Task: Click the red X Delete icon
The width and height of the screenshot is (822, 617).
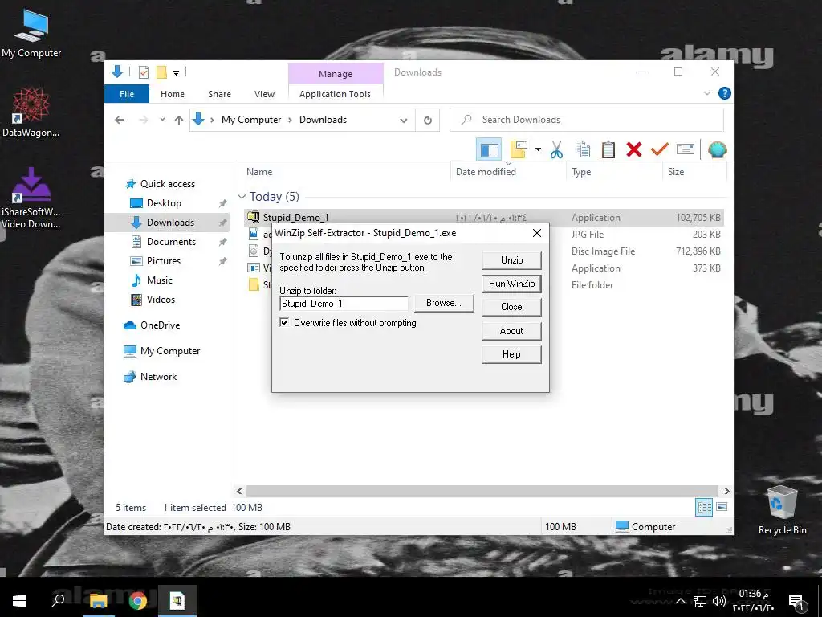Action: pos(634,149)
